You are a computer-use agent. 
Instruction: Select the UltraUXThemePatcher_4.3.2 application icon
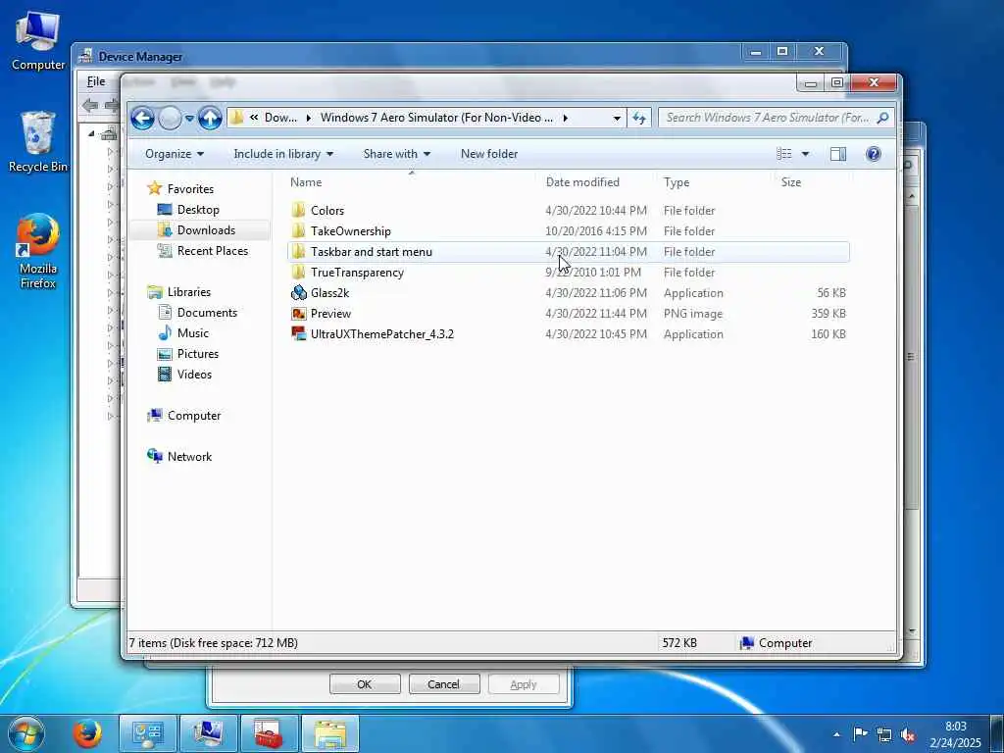click(298, 333)
